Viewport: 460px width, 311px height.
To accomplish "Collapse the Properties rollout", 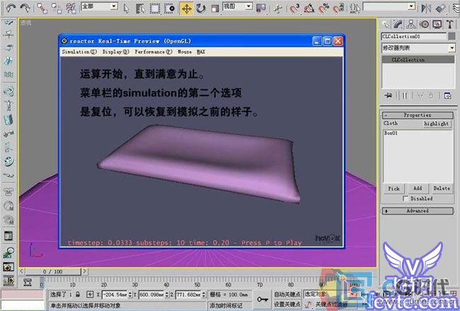I will coord(417,115).
